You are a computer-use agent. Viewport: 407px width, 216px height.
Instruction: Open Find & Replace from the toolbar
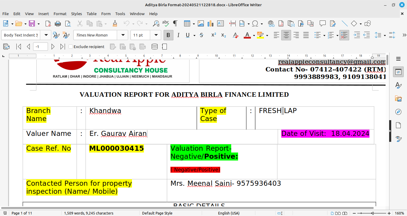point(156,24)
